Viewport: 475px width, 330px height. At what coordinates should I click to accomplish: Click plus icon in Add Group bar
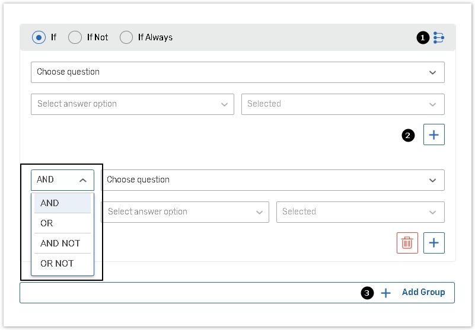click(386, 293)
